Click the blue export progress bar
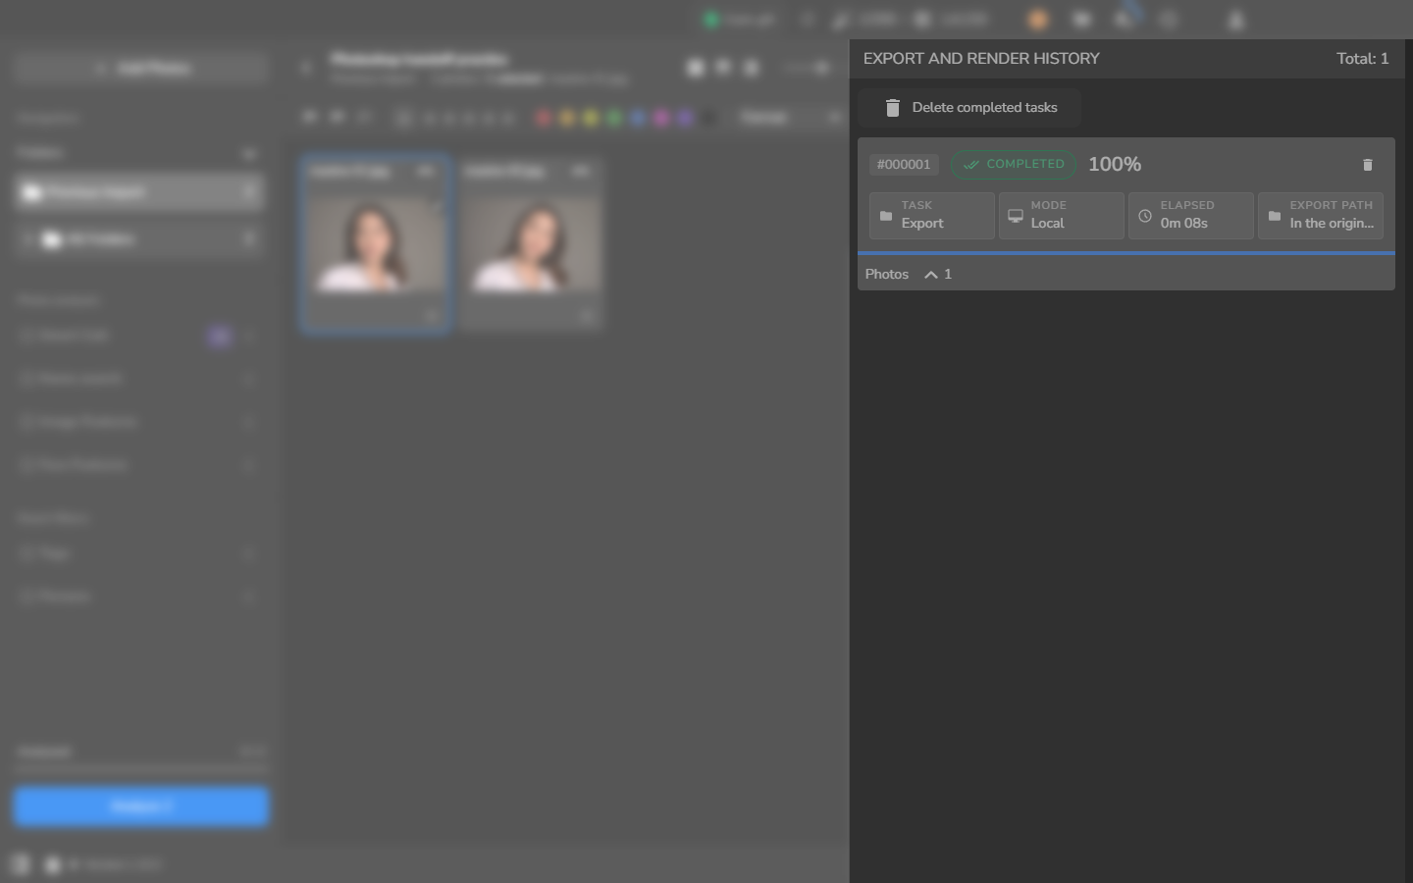 click(x=1126, y=253)
